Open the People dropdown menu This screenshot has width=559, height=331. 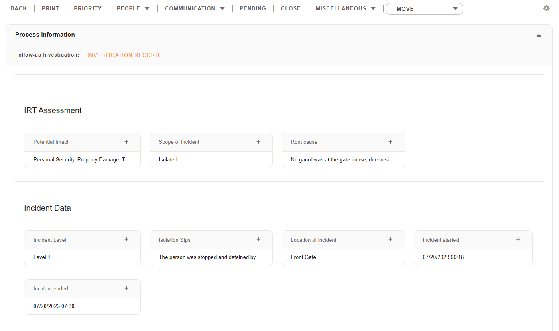click(133, 8)
